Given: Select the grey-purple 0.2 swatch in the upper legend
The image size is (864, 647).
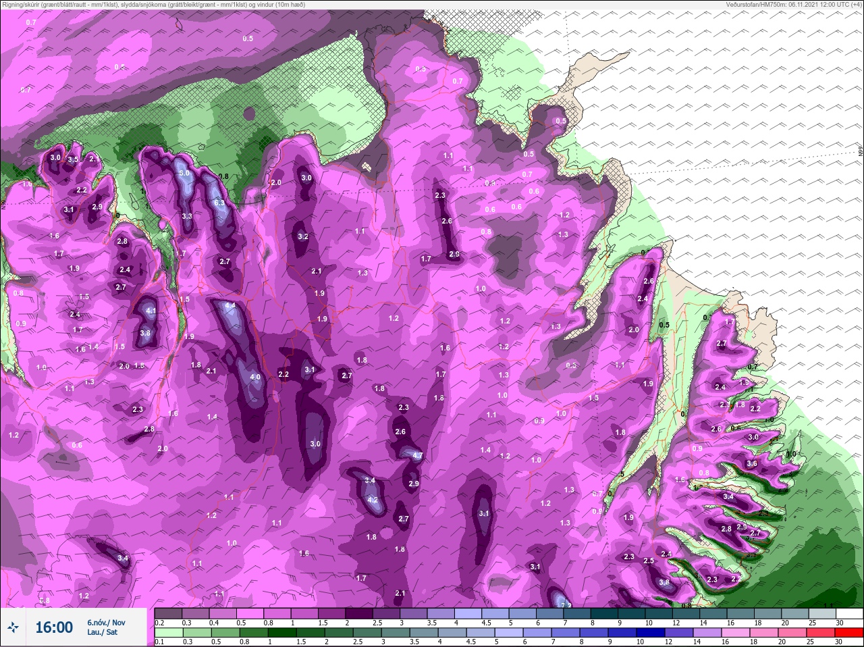Looking at the screenshot, I should [x=168, y=614].
